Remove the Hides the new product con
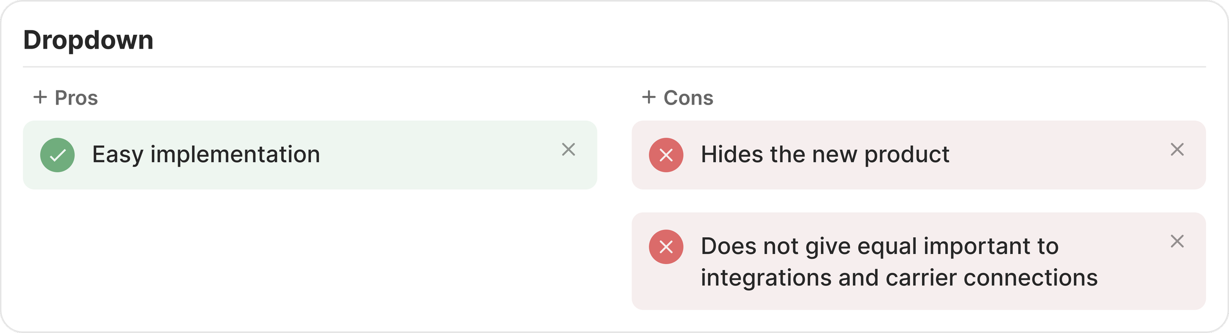This screenshot has width=1229, height=333. (x=1177, y=149)
